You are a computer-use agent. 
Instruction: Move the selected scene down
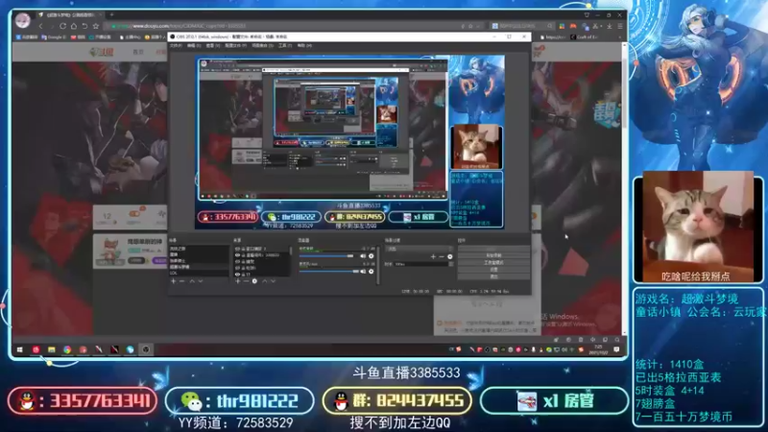click(201, 281)
